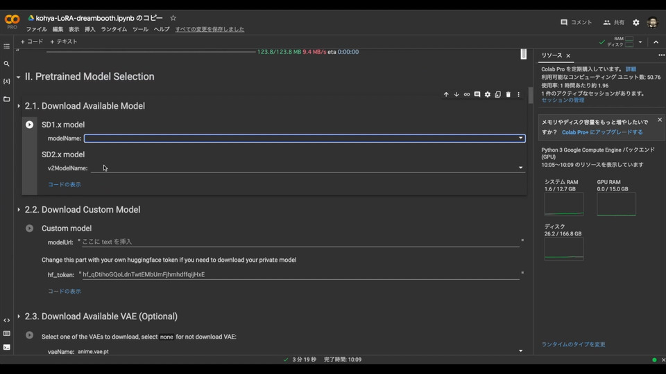Open the ファイル menu
This screenshot has width=666, height=374.
tap(37, 29)
